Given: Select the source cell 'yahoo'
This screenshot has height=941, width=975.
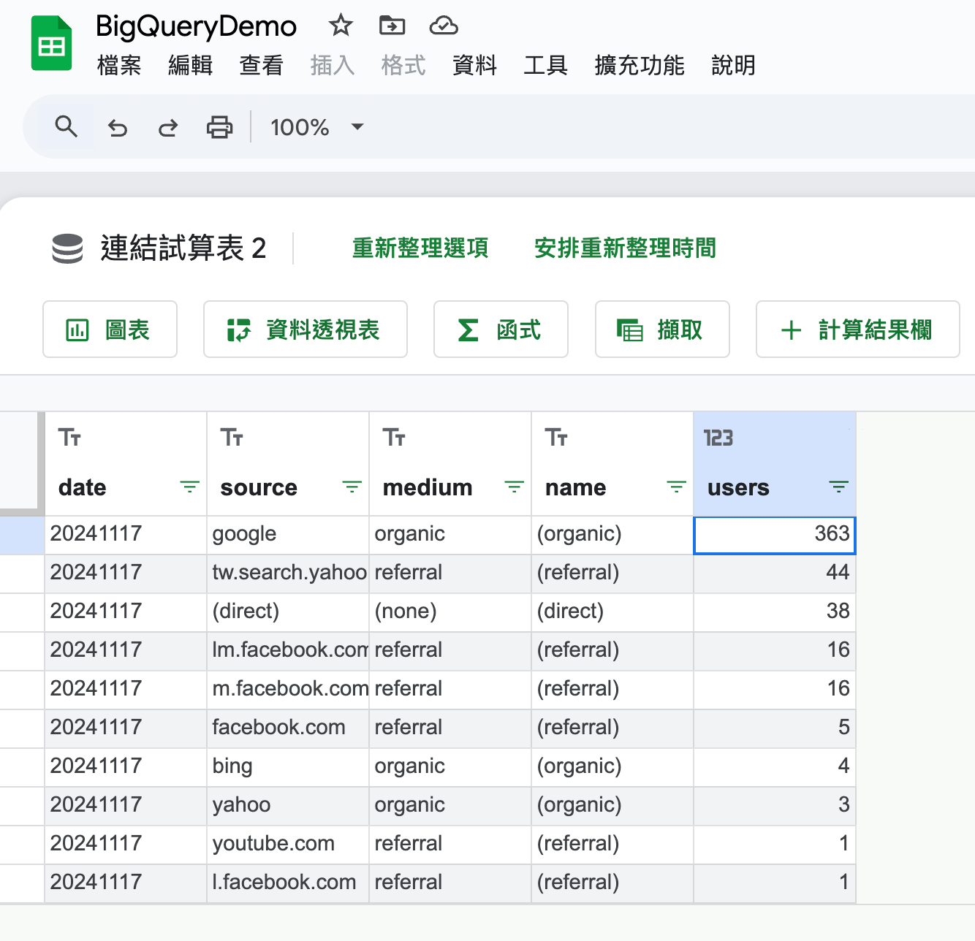Looking at the screenshot, I should click(288, 806).
